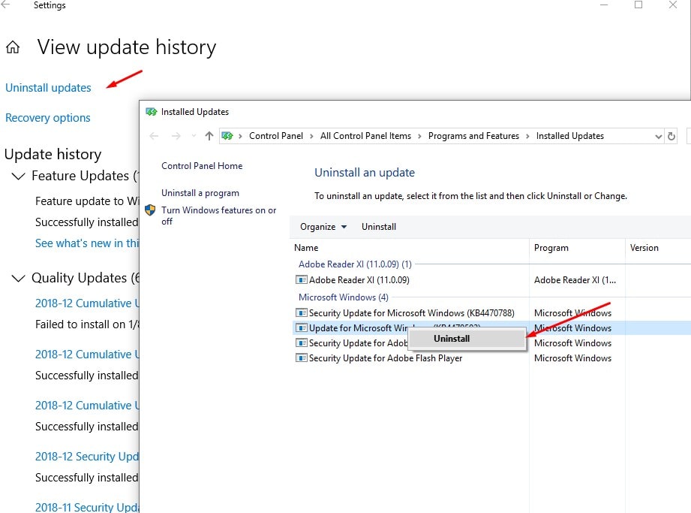Click the Uninstall a program link
The image size is (691, 513).
pos(200,193)
